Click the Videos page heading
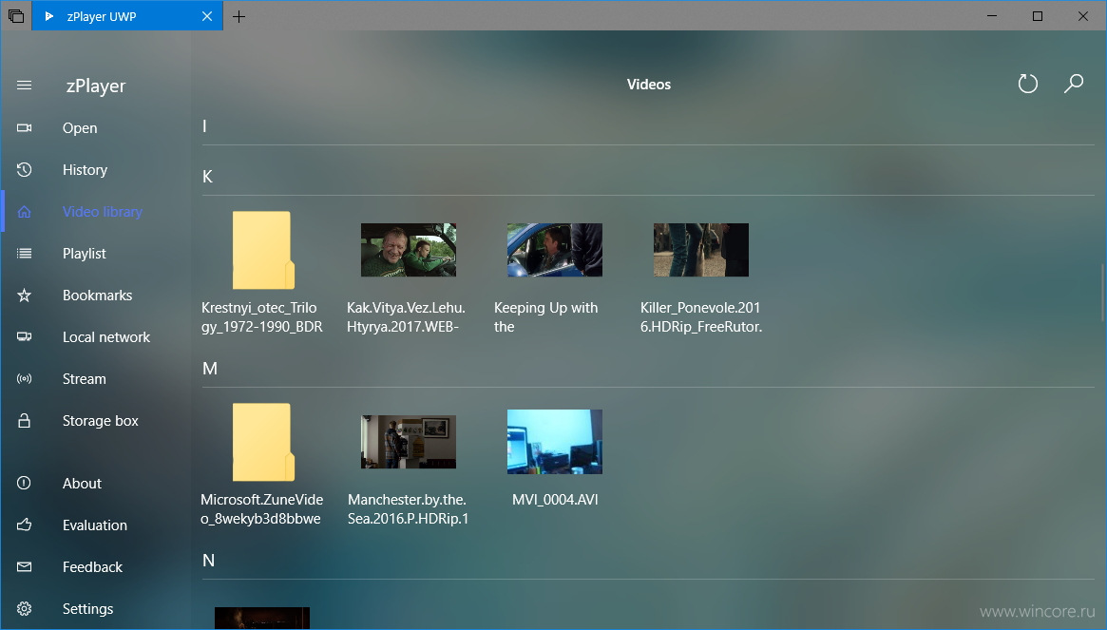The width and height of the screenshot is (1107, 630). (649, 84)
